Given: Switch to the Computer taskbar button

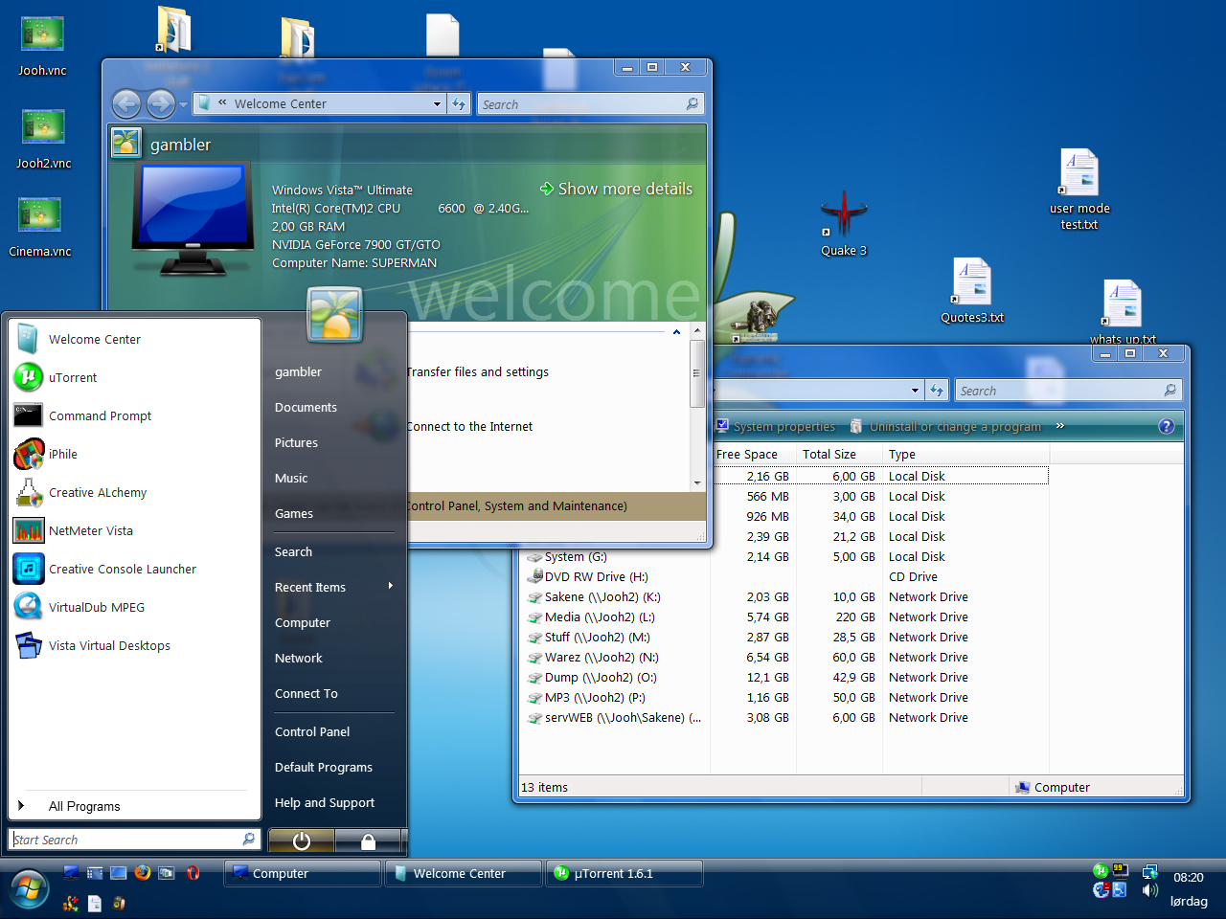Looking at the screenshot, I should 303,873.
